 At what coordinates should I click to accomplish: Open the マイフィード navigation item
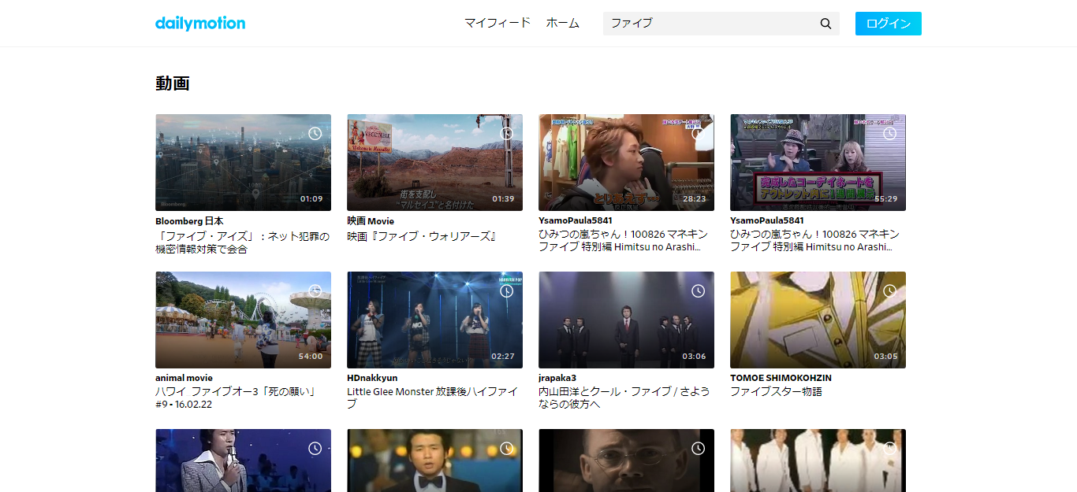point(498,23)
